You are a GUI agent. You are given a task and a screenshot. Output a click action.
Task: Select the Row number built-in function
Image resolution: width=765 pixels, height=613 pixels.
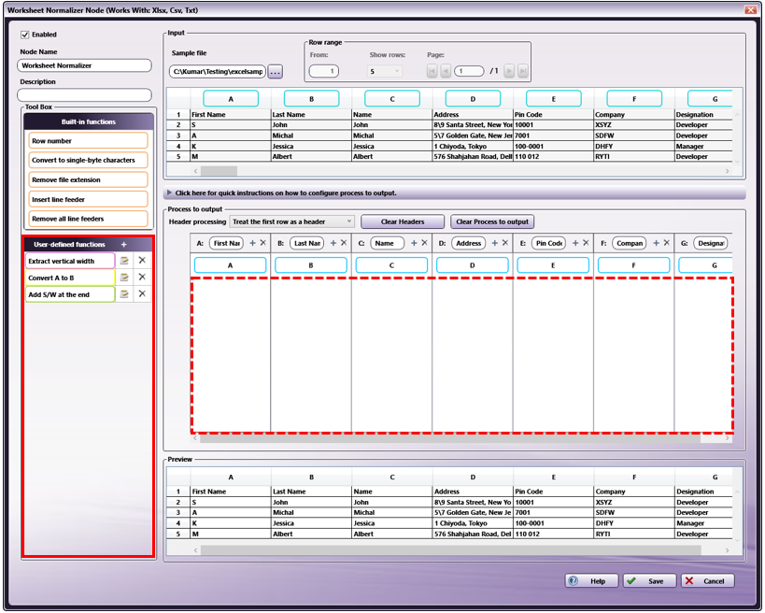88,140
